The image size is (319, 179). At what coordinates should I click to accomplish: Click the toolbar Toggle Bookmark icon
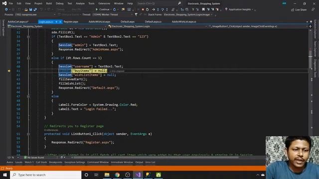point(203,9)
